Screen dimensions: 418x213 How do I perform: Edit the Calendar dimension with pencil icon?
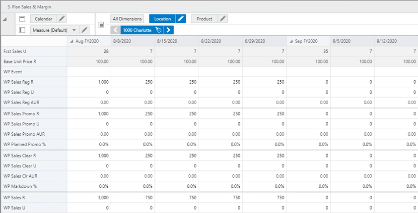[62, 19]
